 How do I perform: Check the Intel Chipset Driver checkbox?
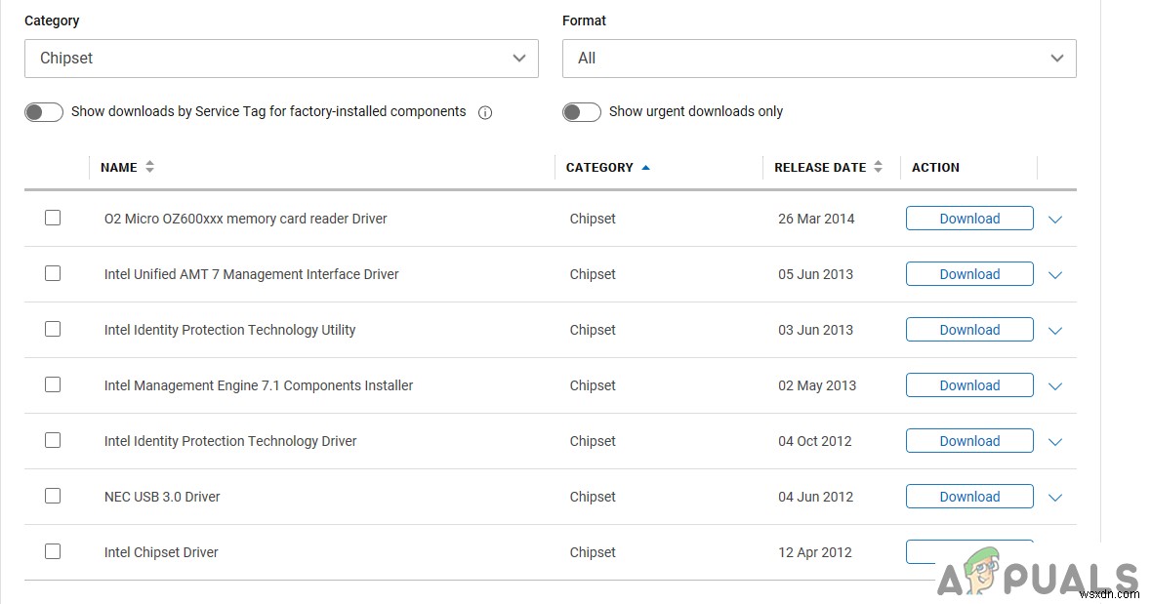[53, 551]
